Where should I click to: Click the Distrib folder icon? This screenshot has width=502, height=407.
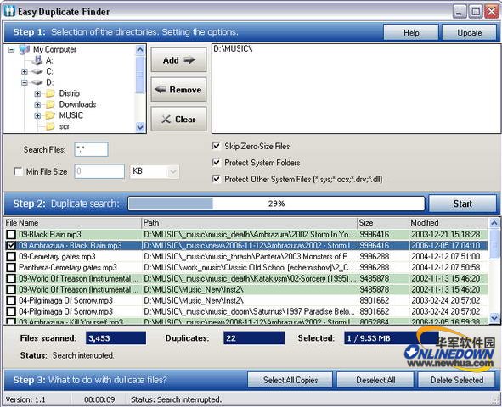point(50,93)
